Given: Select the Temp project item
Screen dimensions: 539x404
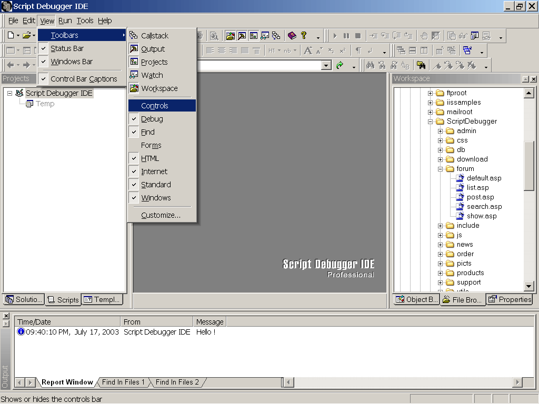Looking at the screenshot, I should pyautogui.click(x=45, y=104).
